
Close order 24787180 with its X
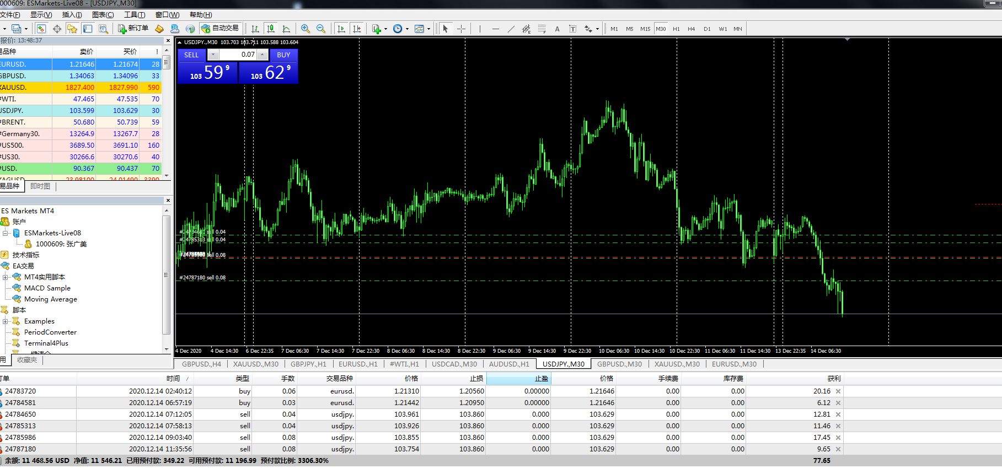pyautogui.click(x=838, y=449)
